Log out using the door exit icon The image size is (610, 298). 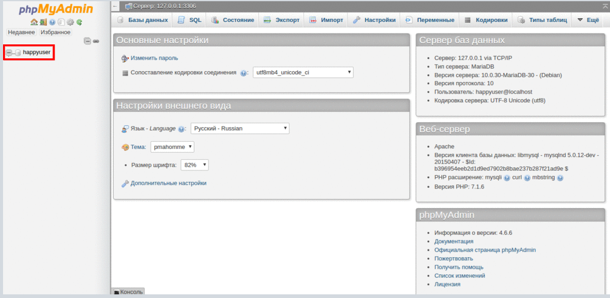tap(43, 23)
